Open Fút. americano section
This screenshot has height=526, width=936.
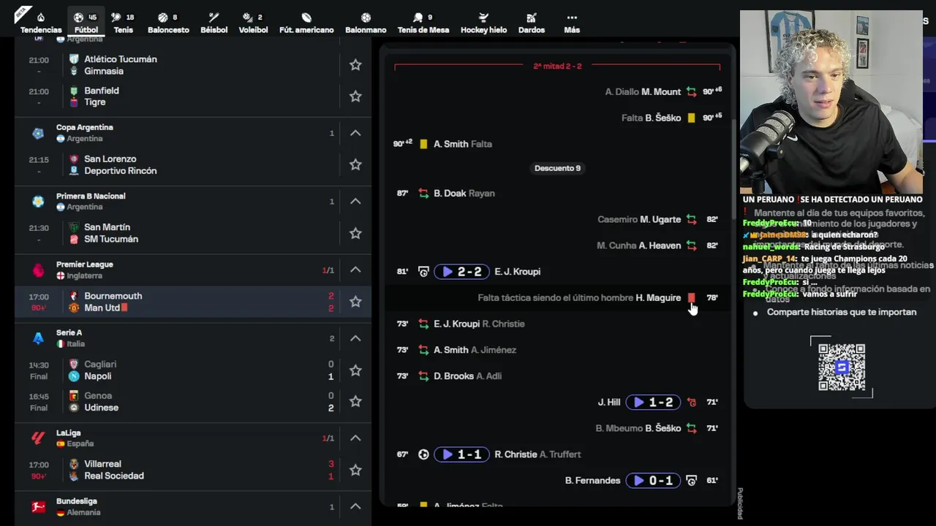[306, 23]
